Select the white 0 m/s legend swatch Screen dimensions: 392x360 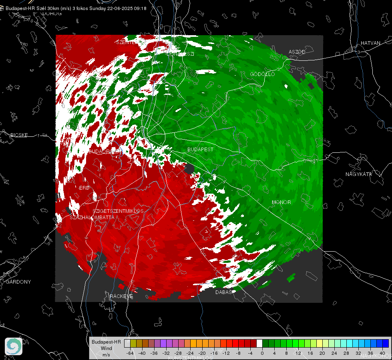259,344
